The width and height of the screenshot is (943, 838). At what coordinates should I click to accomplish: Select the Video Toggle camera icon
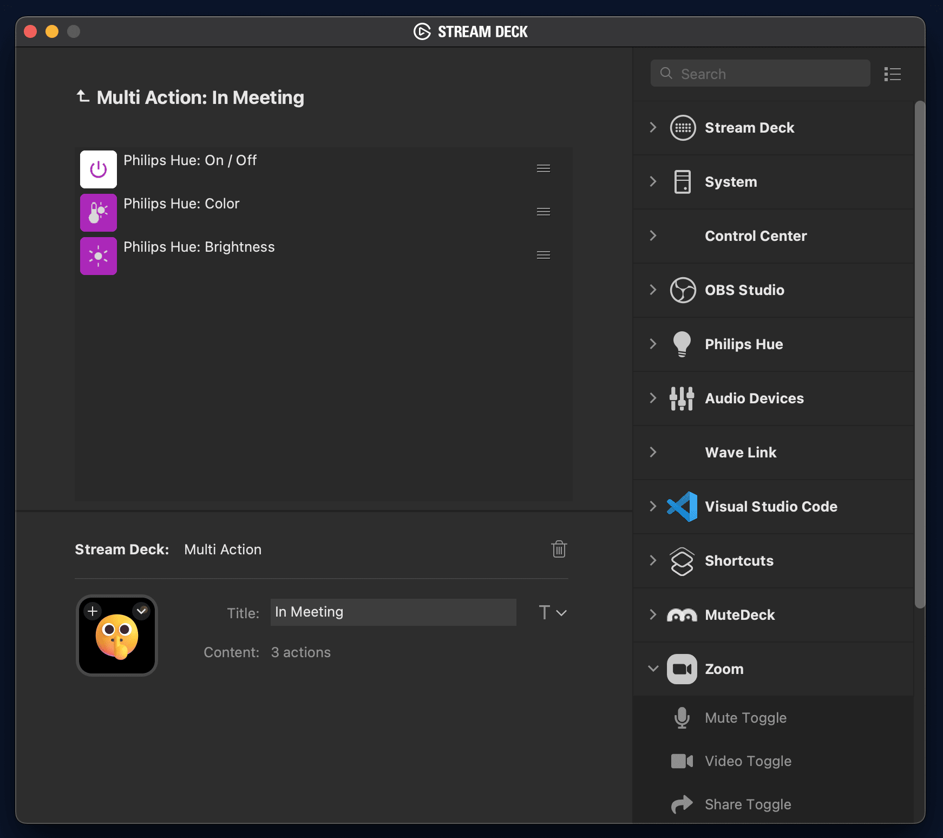click(x=682, y=761)
